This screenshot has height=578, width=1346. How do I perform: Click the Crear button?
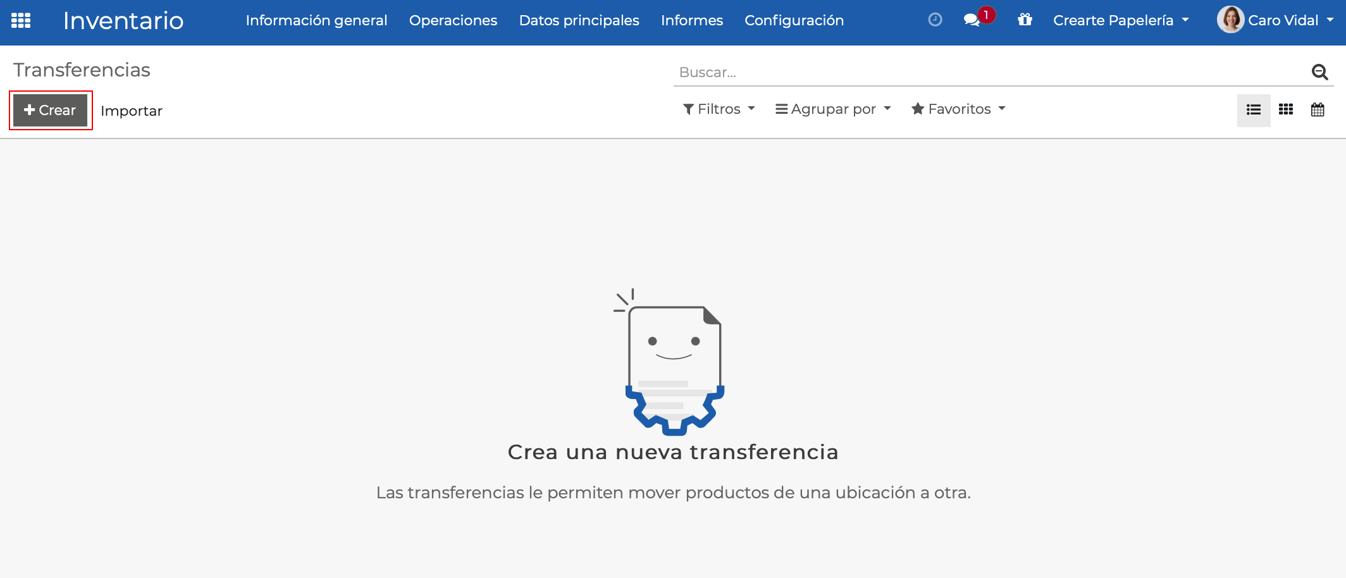(50, 109)
